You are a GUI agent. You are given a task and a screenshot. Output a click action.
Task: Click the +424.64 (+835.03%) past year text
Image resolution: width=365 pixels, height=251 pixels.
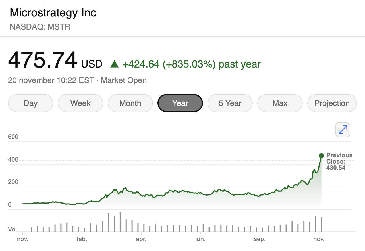click(191, 64)
